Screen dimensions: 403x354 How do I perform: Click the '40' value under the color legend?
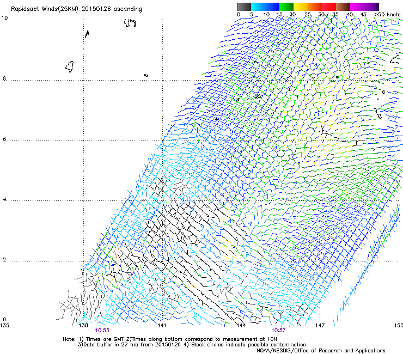click(x=350, y=15)
